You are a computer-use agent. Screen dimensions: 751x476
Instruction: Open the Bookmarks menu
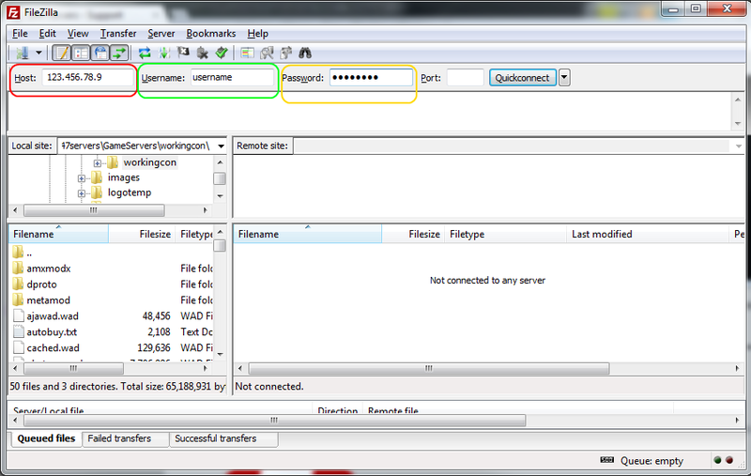210,34
